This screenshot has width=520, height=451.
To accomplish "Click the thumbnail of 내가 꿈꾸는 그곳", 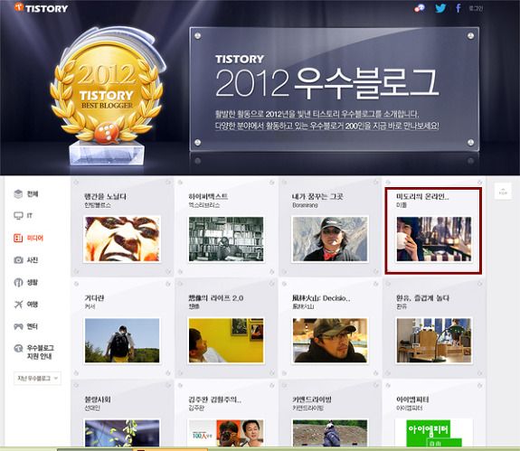I will pyautogui.click(x=330, y=240).
